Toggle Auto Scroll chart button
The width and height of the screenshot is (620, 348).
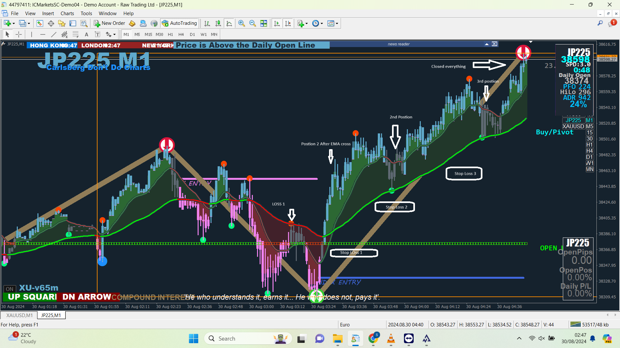click(x=277, y=23)
